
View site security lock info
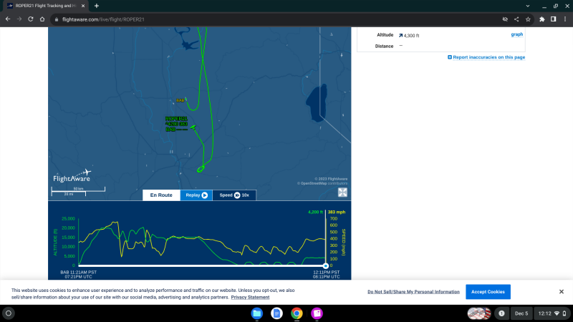pos(57,19)
